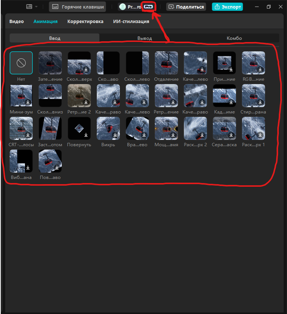Open the "Корректировка" tab
The height and width of the screenshot is (314, 287).
pos(85,22)
